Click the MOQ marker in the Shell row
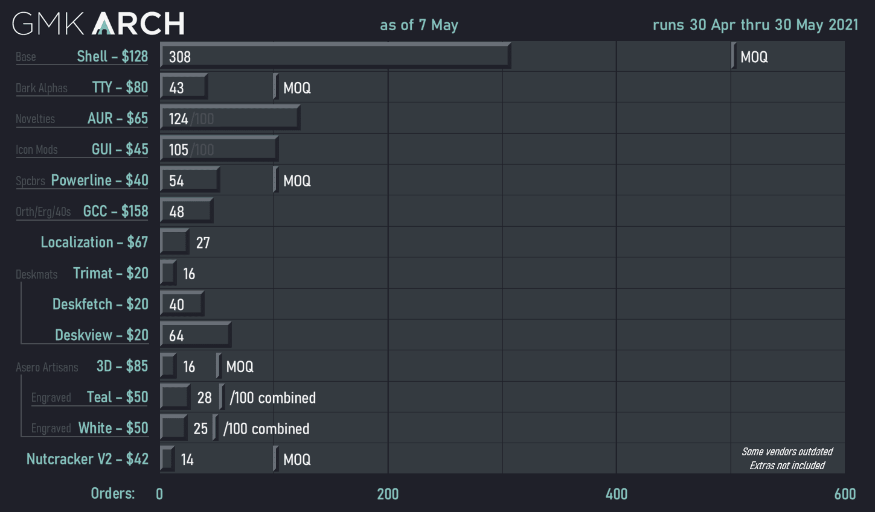 [x=753, y=57]
